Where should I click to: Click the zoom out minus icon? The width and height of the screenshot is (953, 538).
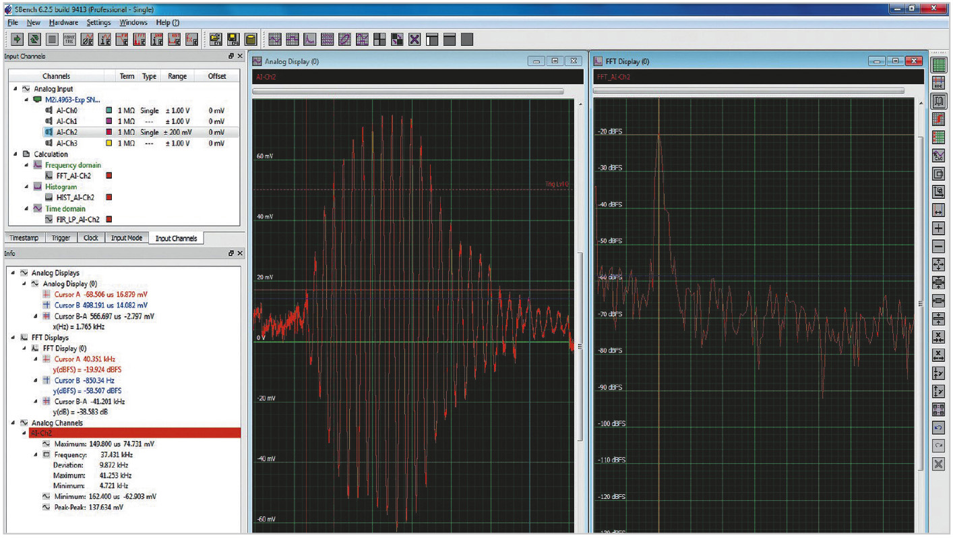(938, 247)
